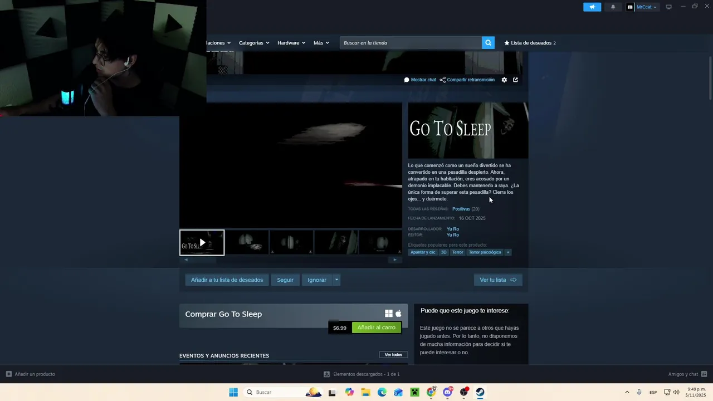This screenshot has height=401, width=713.
Task: Switch to Big Picture mode icon
Action: (x=668, y=7)
